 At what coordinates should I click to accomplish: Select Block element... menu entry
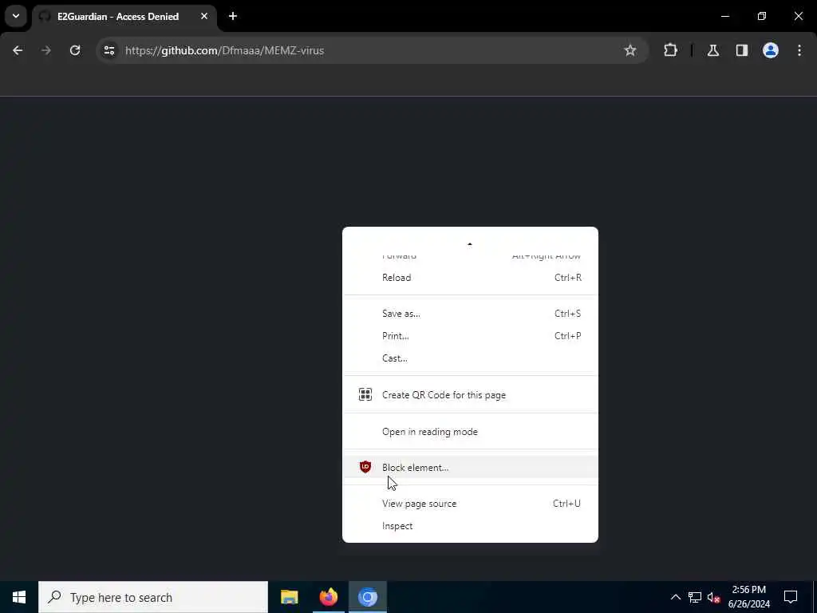(x=470, y=468)
